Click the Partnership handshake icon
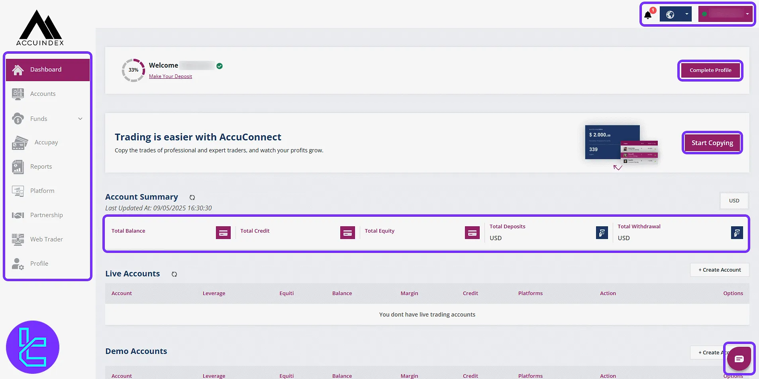 [x=18, y=215]
